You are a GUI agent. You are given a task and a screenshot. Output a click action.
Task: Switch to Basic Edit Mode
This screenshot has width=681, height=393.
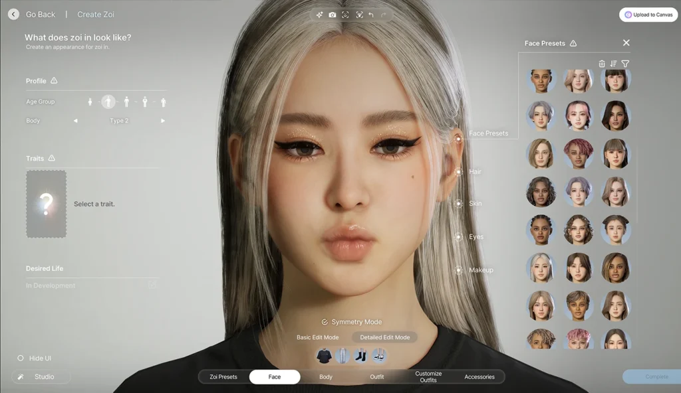[317, 337]
